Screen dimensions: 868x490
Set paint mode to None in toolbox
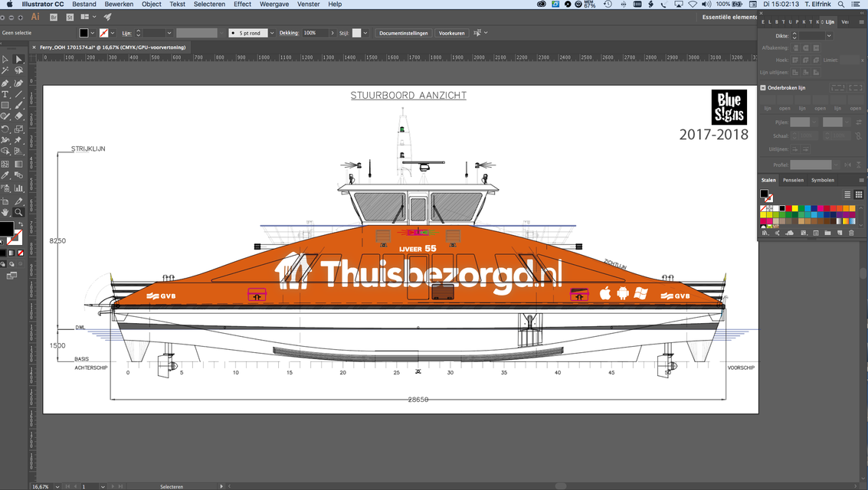21,253
